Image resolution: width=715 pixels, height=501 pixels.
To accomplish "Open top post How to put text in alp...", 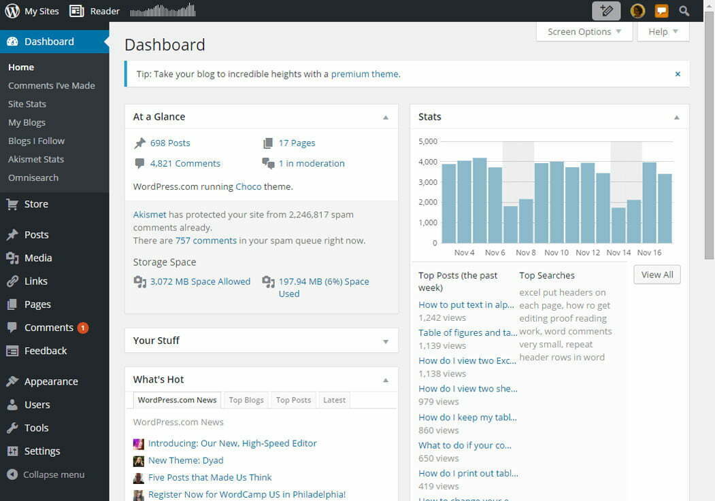I will [466, 305].
